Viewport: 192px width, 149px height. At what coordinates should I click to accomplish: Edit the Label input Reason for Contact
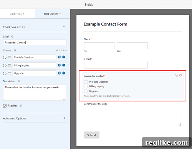[35, 43]
